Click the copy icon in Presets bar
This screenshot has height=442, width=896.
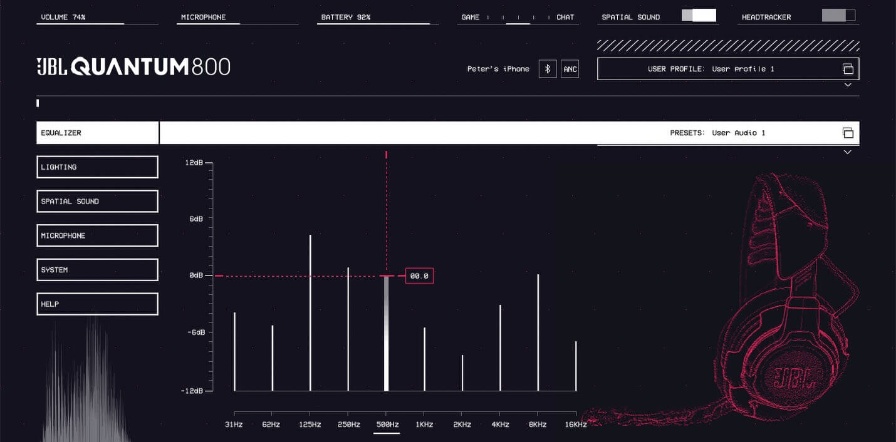[x=848, y=133]
